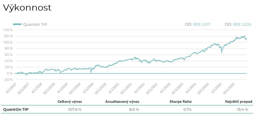Sort by the Anualizovaný výnos column header
This screenshot has height=127, width=254.
(122, 101)
